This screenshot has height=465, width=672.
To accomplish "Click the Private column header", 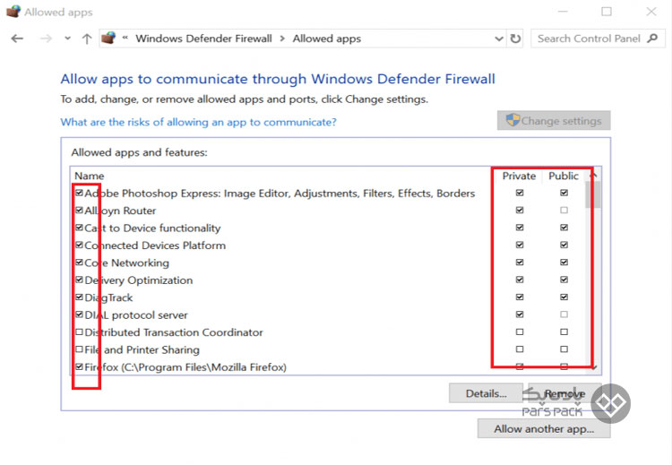I will click(519, 176).
